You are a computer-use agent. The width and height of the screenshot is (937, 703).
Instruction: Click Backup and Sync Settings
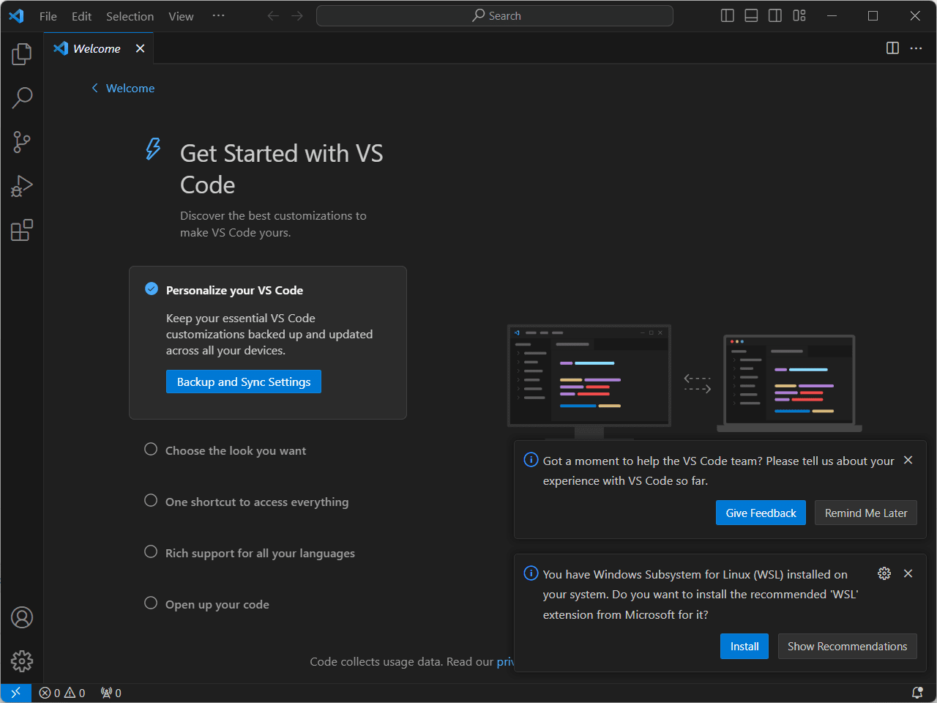243,382
